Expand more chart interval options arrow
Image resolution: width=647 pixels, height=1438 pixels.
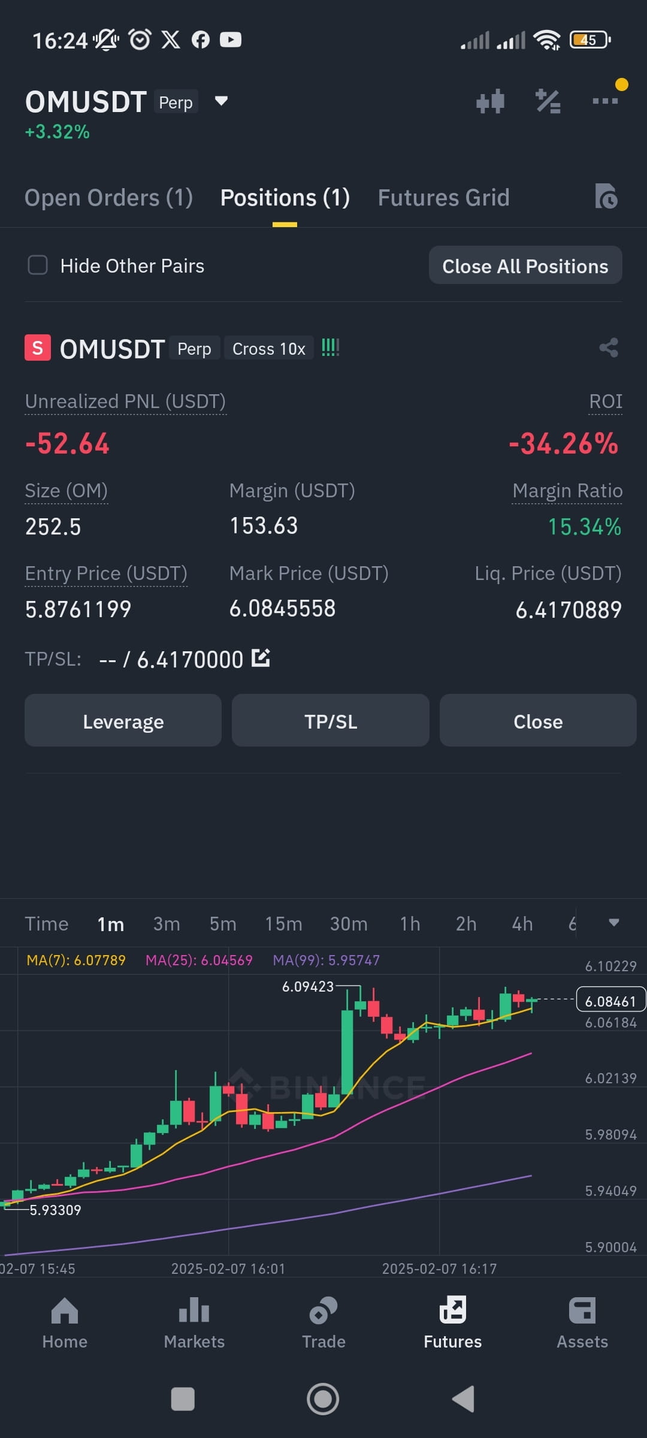pyautogui.click(x=614, y=923)
